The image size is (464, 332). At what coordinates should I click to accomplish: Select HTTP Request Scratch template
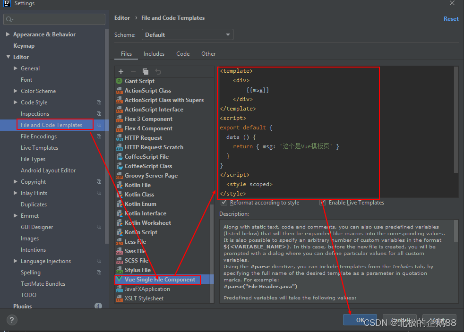tap(154, 147)
